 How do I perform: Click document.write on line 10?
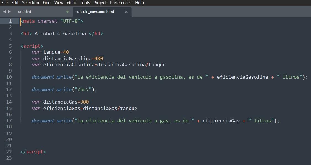(52, 77)
